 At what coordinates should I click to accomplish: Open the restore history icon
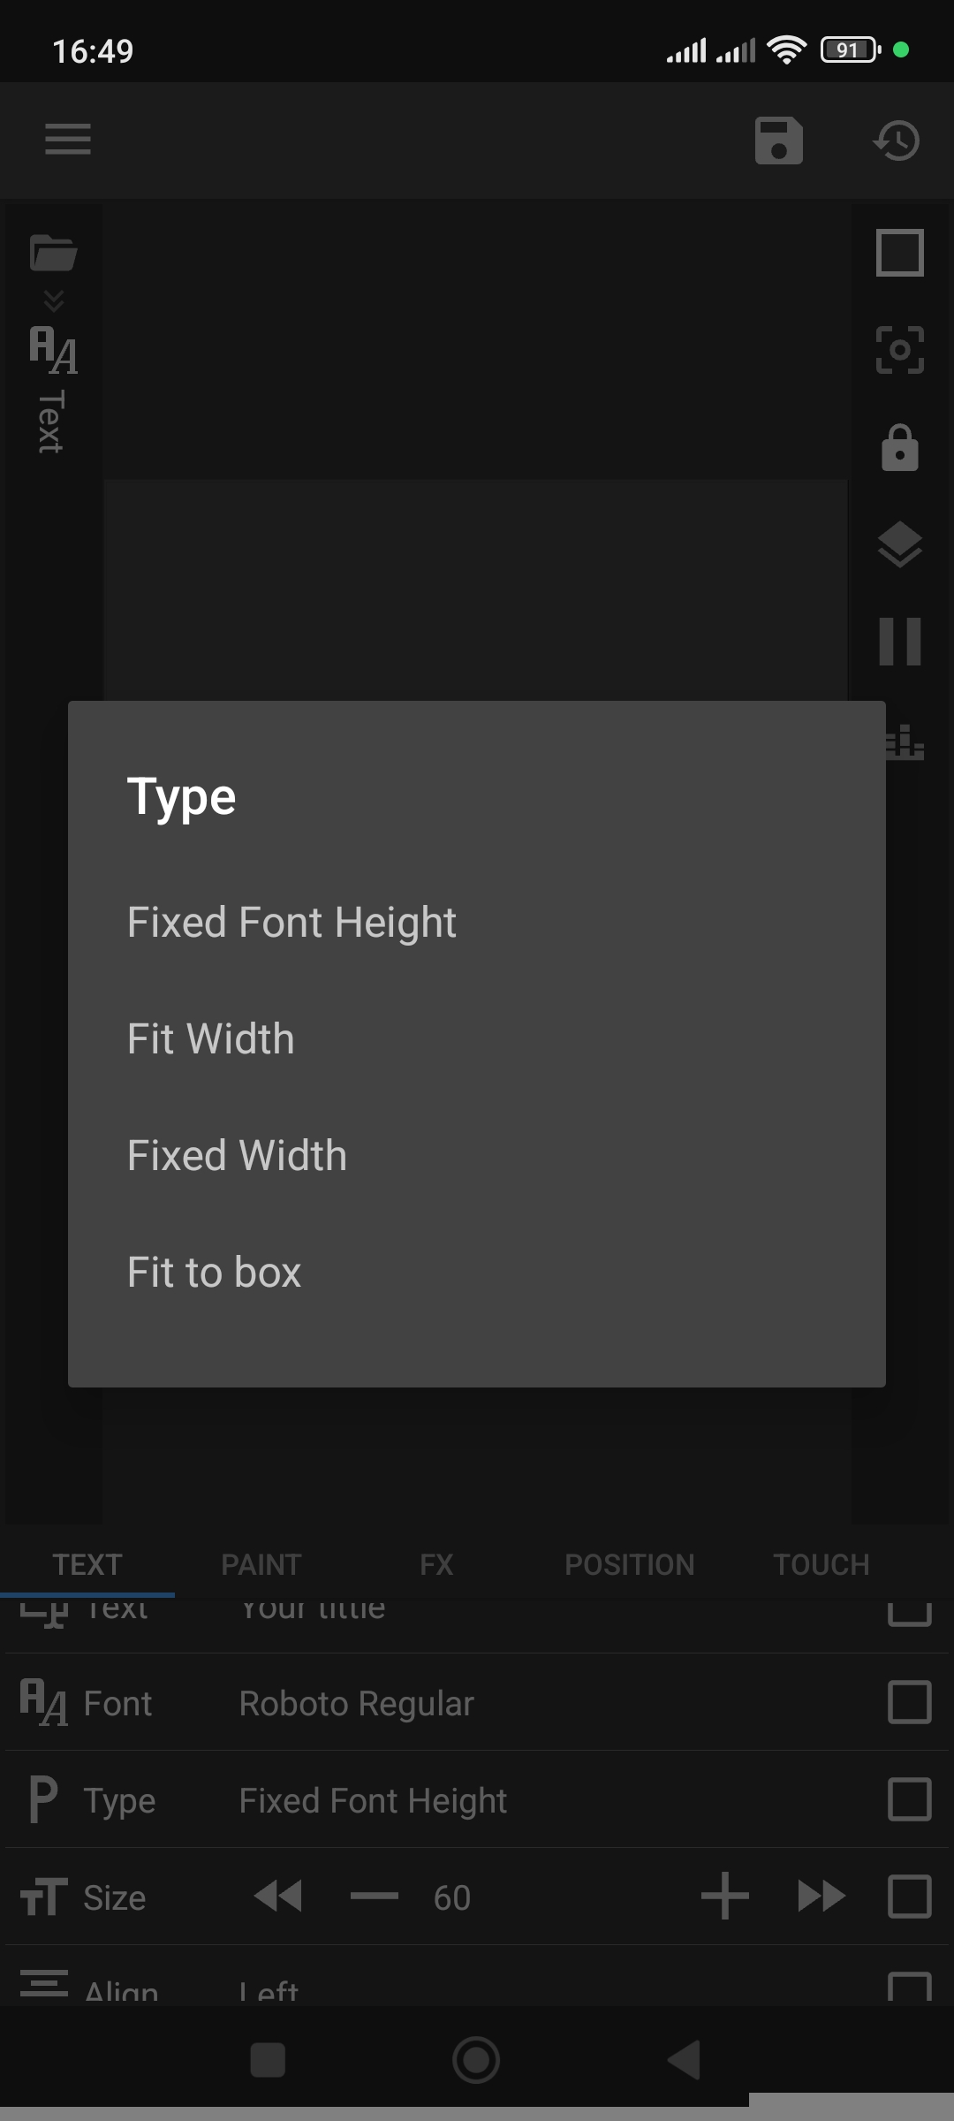click(x=897, y=141)
